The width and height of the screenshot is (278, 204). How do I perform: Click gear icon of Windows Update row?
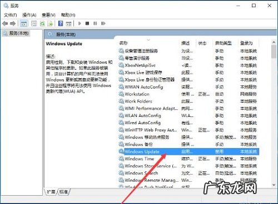[x=121, y=151]
